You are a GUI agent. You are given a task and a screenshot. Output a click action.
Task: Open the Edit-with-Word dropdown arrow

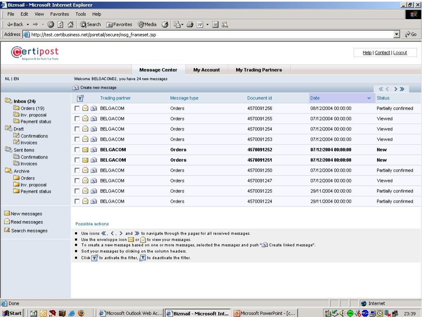point(207,24)
